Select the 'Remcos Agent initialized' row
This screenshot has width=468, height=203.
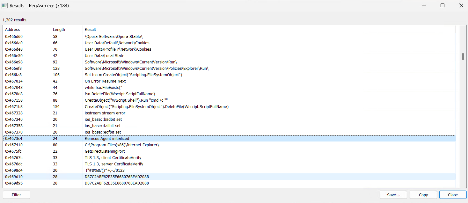(107, 138)
